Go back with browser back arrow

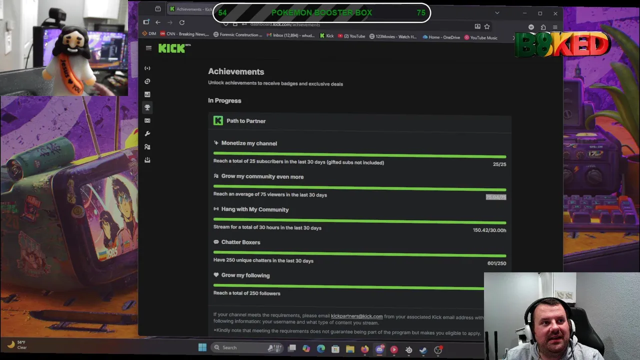point(157,22)
